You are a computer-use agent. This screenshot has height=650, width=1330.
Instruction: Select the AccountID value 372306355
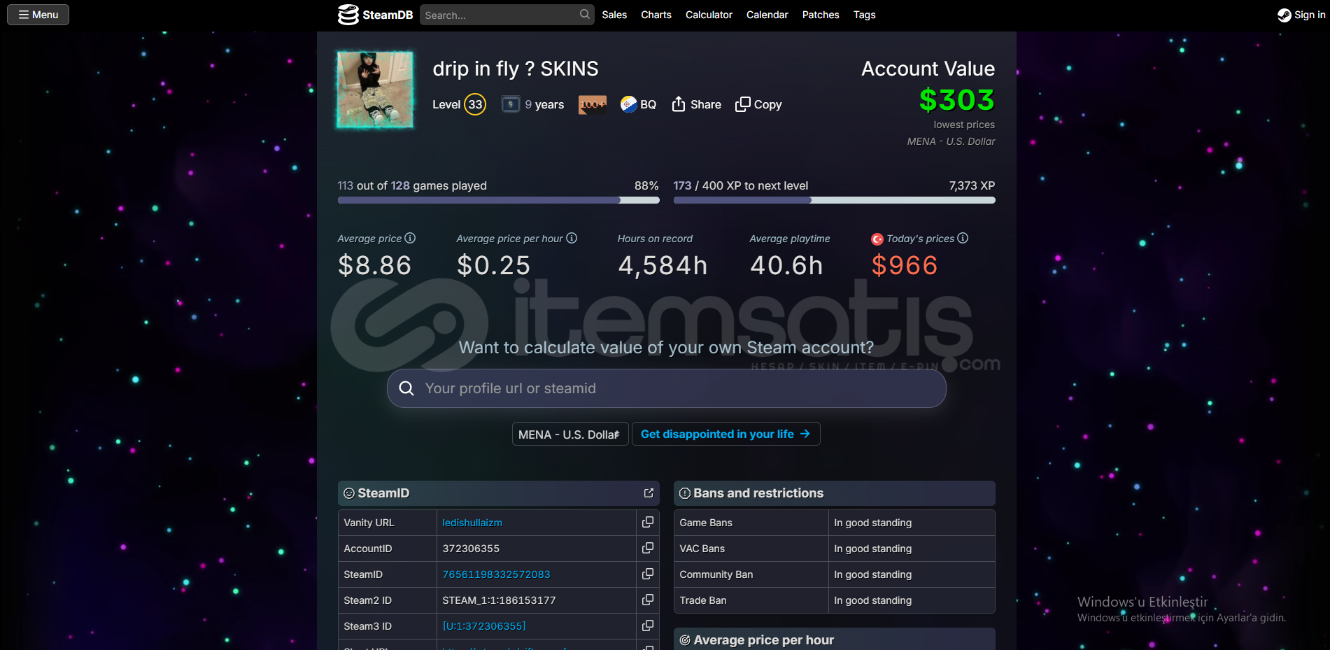(x=471, y=549)
